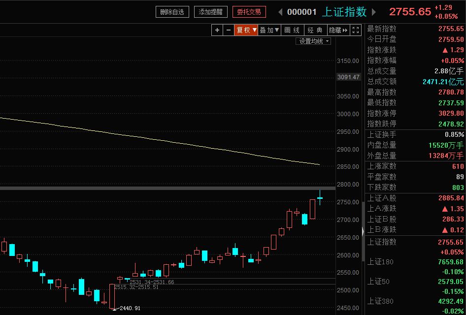Select 上证指数 in the index list
466x315 pixels.
pyautogui.click(x=382, y=242)
